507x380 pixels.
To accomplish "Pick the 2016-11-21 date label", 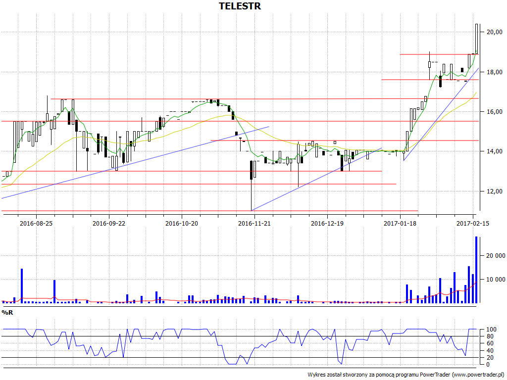I will [254, 223].
